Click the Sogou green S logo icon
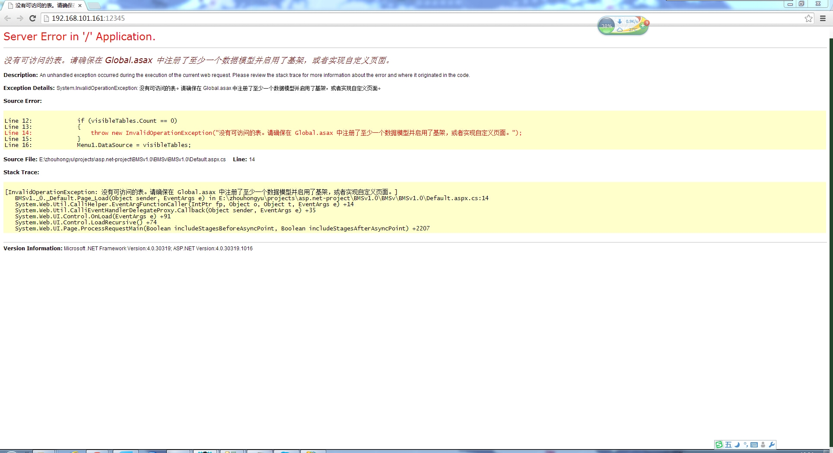 coord(719,444)
